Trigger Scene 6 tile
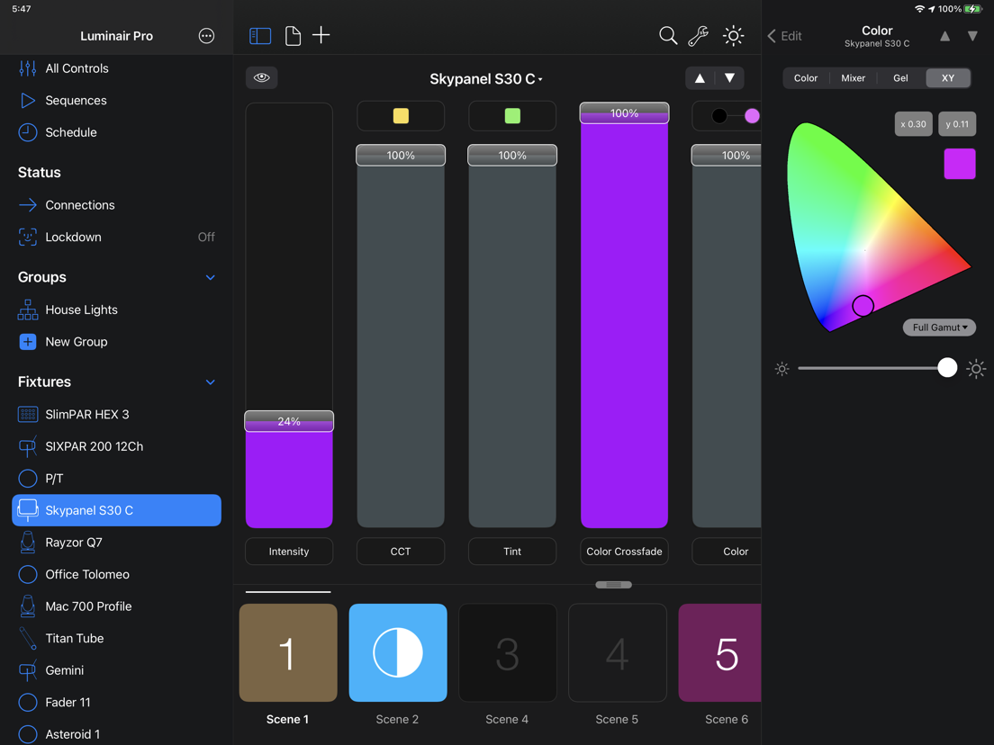This screenshot has width=994, height=745. click(719, 652)
